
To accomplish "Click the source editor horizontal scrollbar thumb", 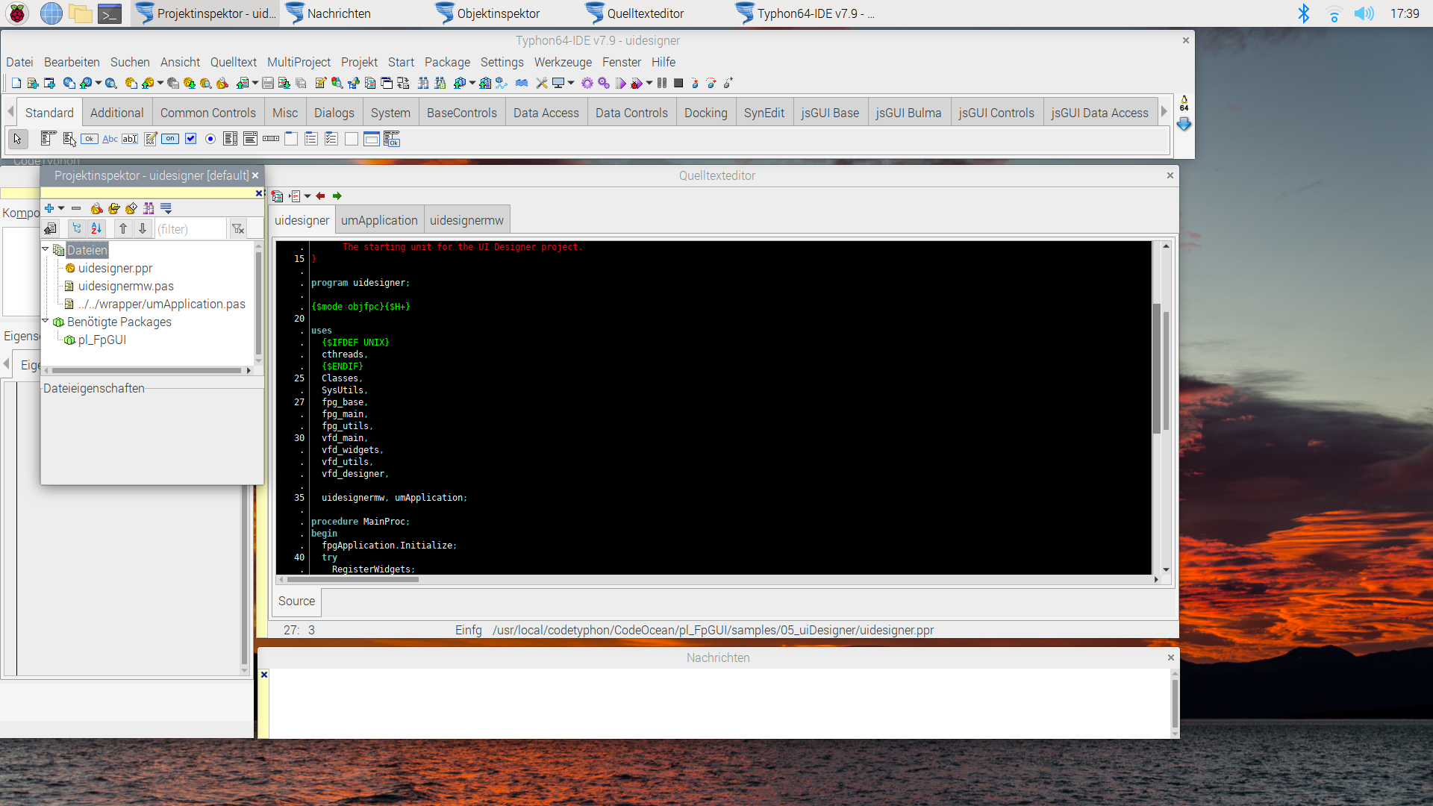I will tap(352, 579).
